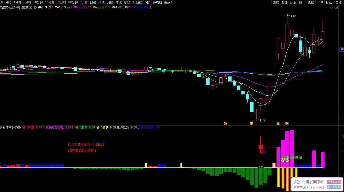This screenshot has width=344, height=192.
Task: Toggle the side panel icon at chart's upper right
Action: [x=336, y=7]
